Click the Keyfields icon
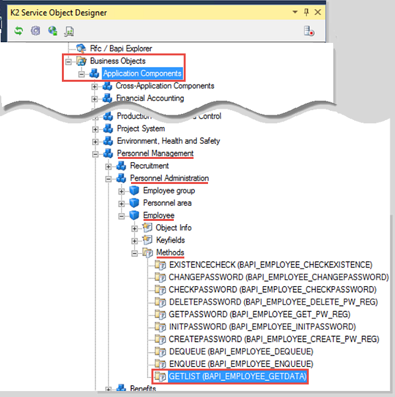This screenshot has height=397, width=395. click(x=147, y=240)
